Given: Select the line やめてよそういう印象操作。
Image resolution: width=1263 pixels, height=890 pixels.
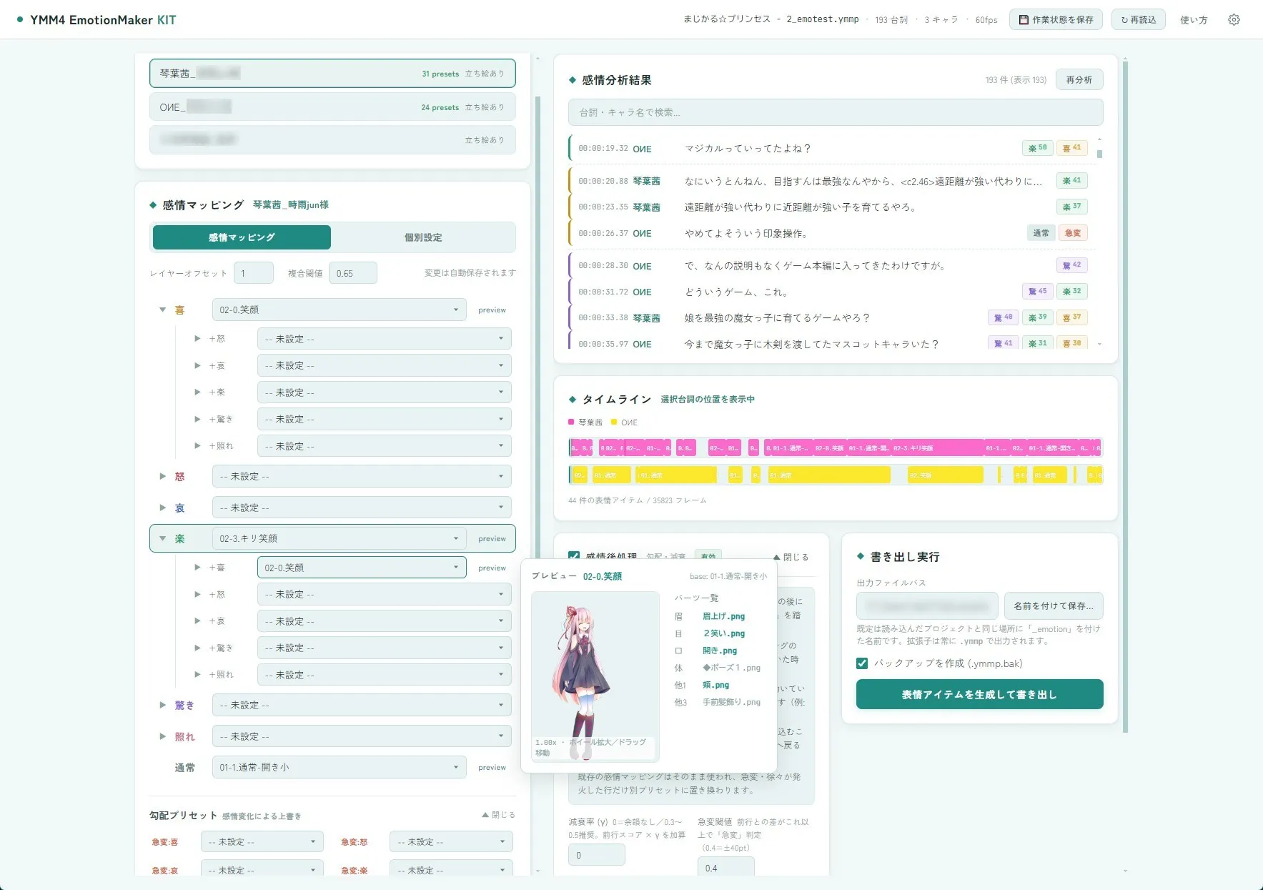Looking at the screenshot, I should click(831, 233).
